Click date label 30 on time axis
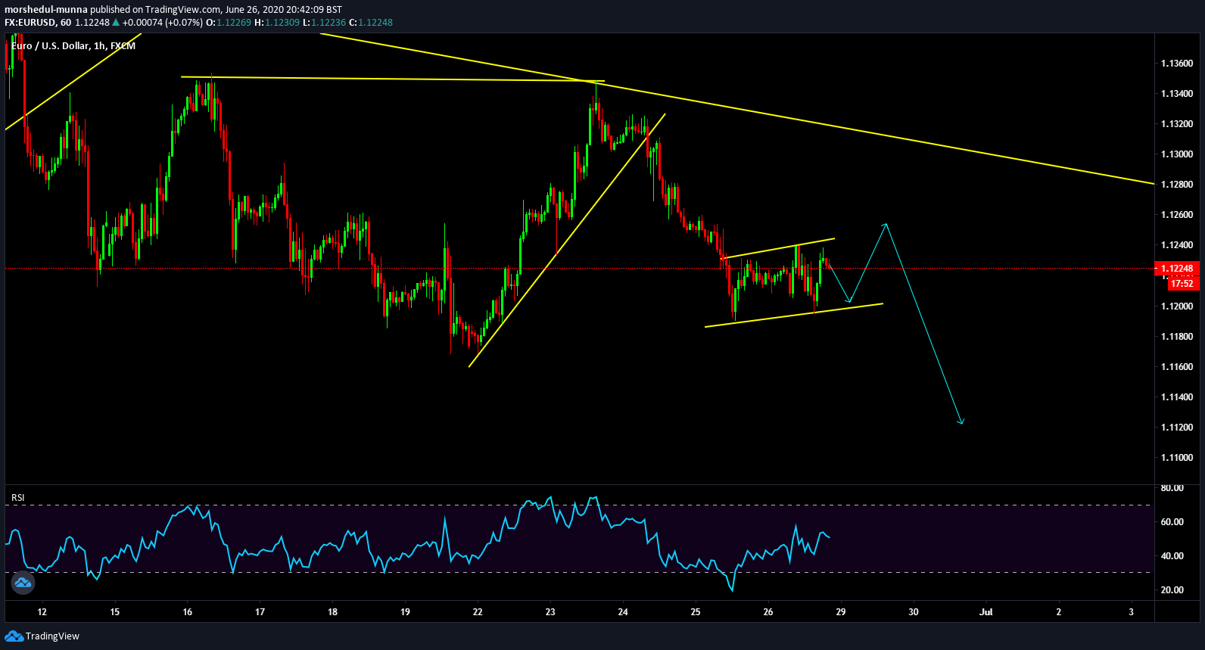The height and width of the screenshot is (650, 1205). [x=914, y=612]
